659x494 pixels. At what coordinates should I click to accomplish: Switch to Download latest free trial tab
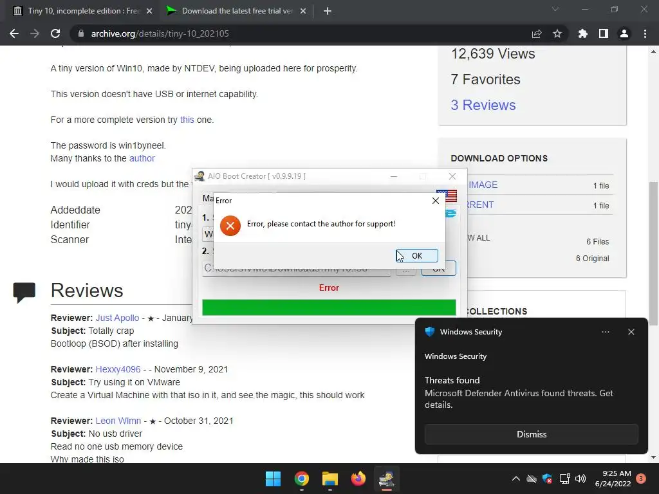236,11
